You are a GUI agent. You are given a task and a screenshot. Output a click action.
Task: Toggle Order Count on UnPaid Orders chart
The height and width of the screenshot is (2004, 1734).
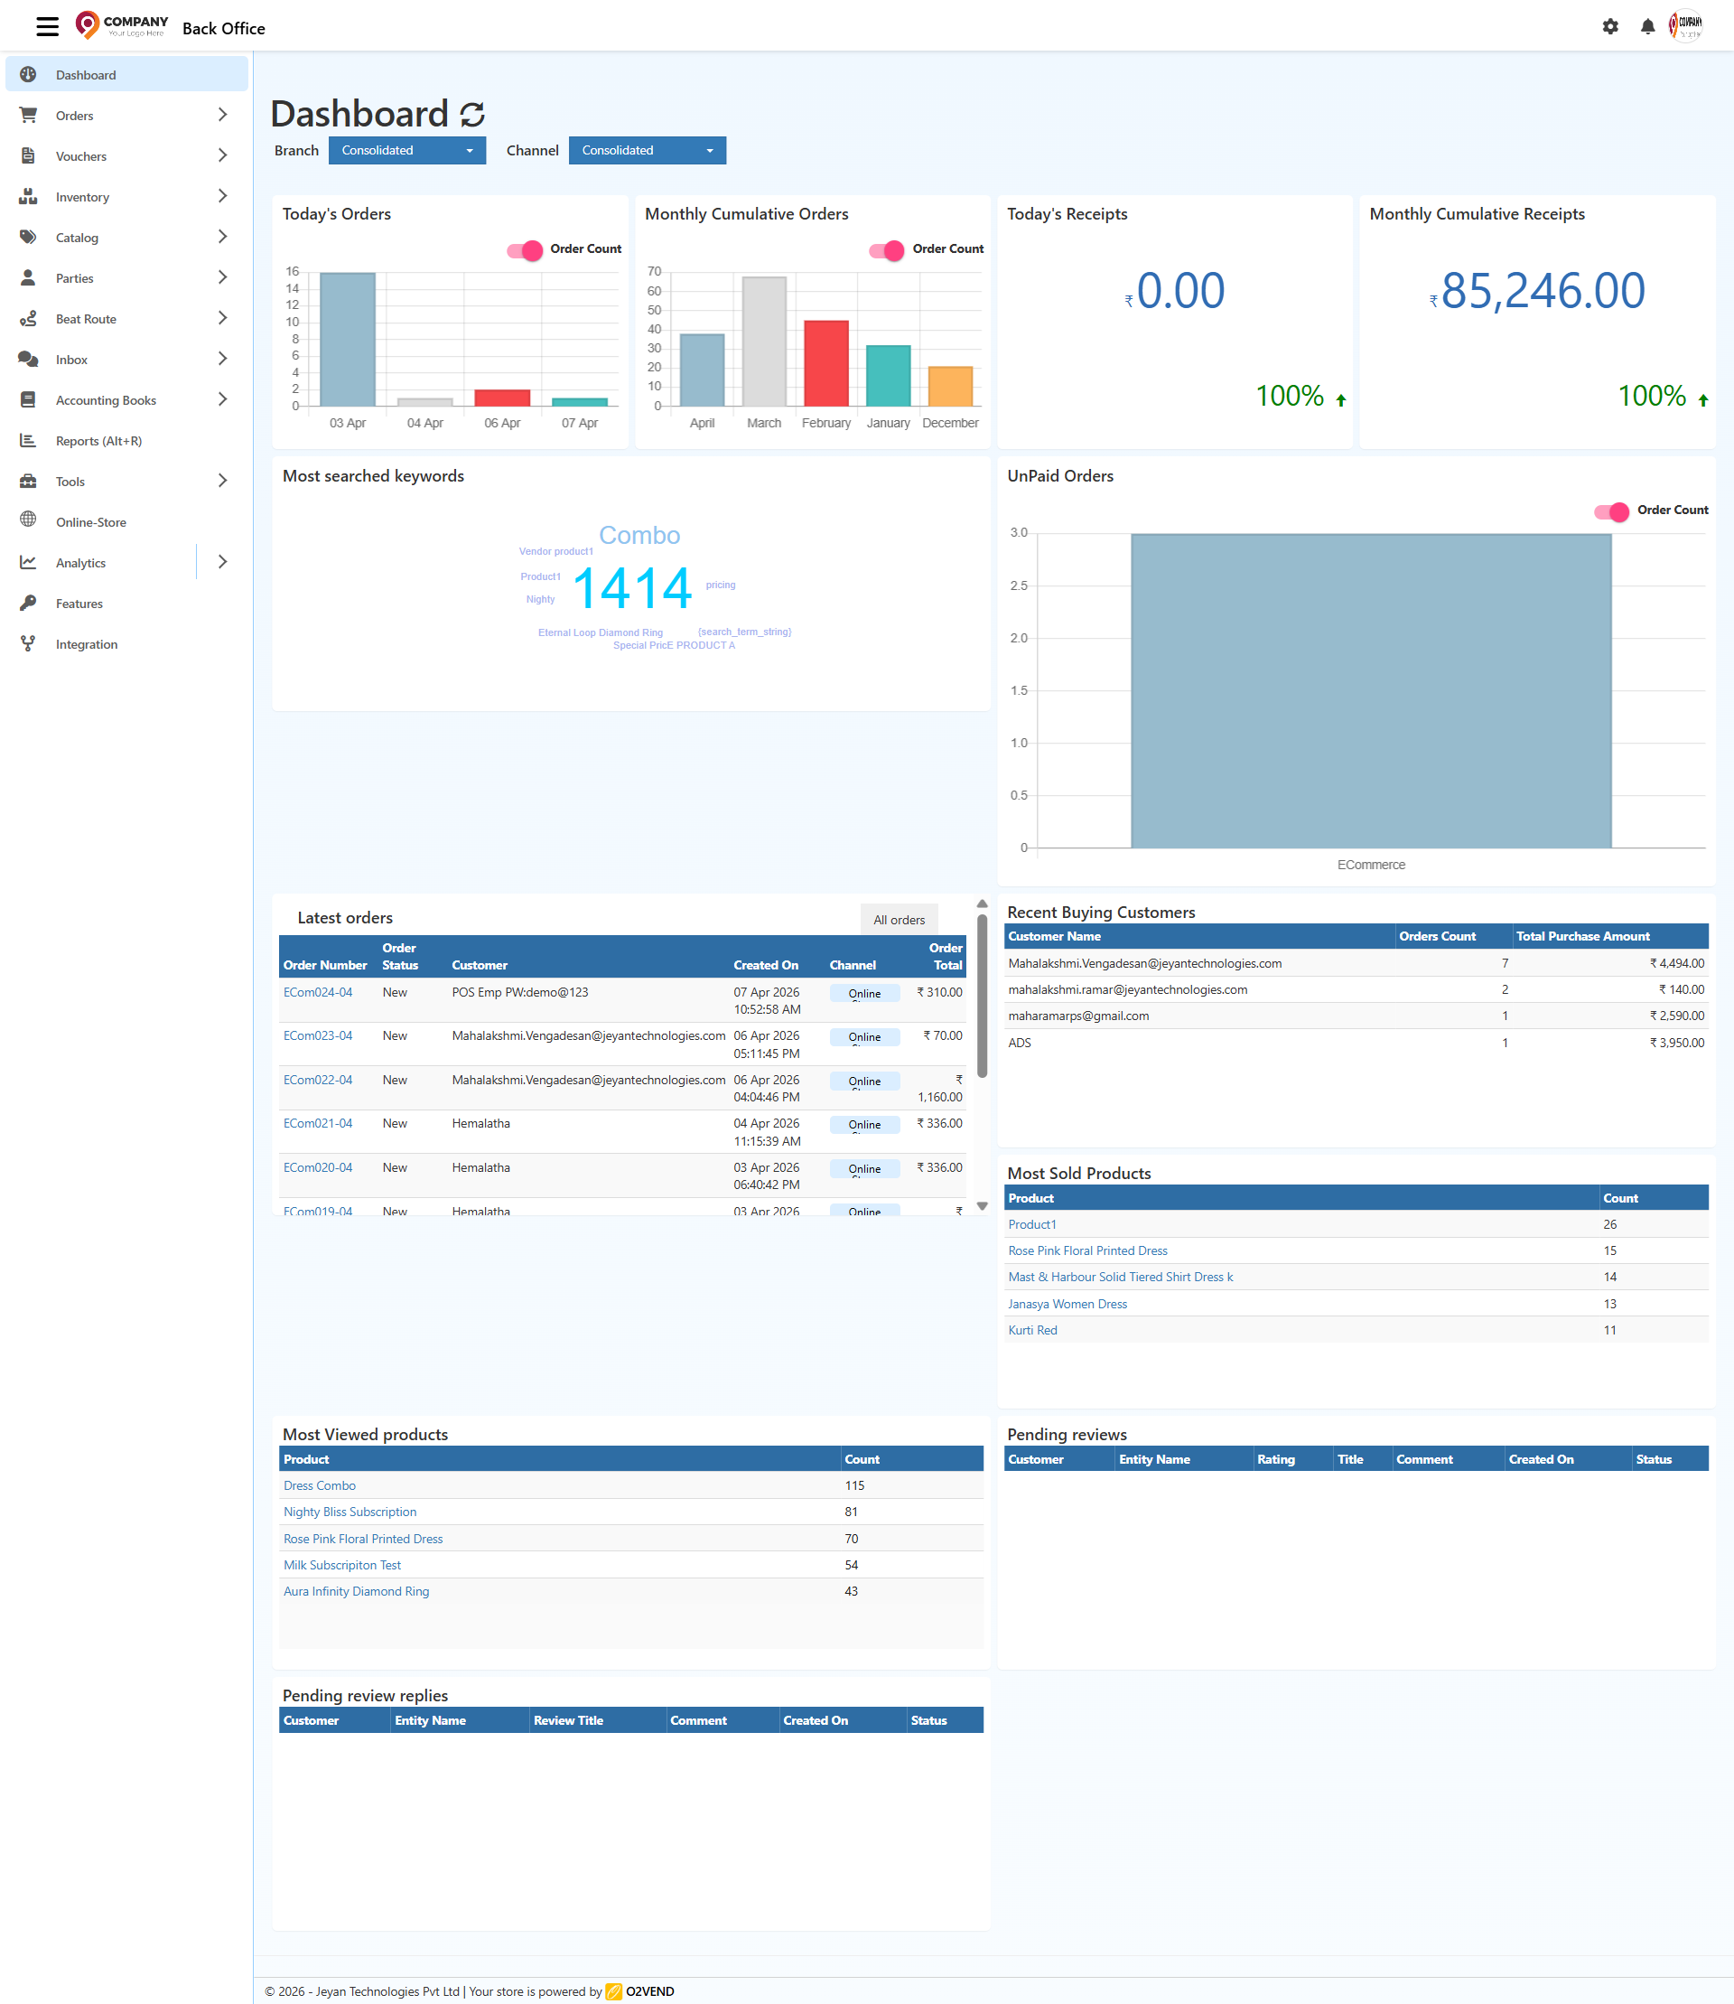(x=1610, y=512)
